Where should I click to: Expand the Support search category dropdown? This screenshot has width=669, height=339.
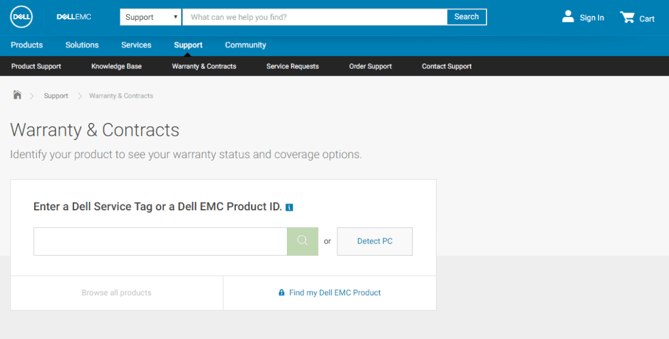(151, 17)
